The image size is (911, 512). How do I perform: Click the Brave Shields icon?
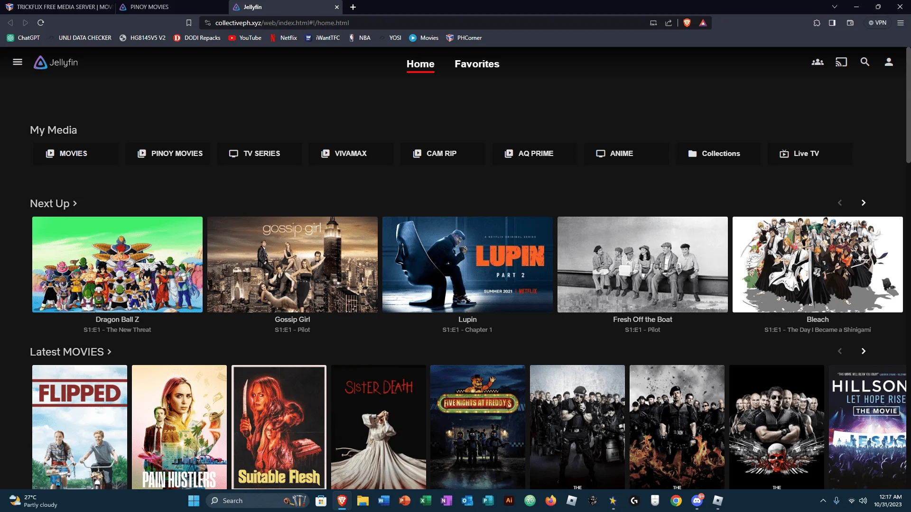pyautogui.click(x=687, y=23)
